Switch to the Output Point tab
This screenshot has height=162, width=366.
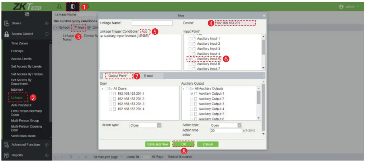point(118,76)
